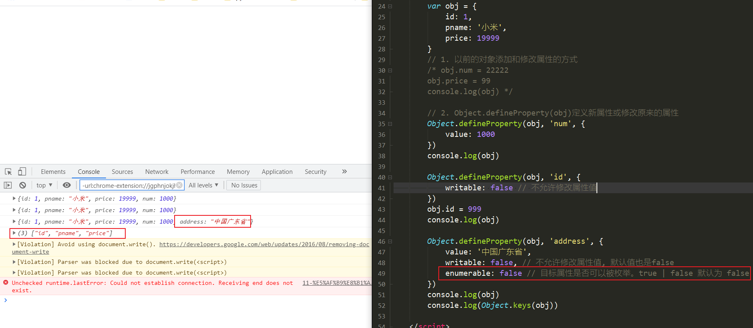This screenshot has height=328, width=753.
Task: Clear the console filter text with x icon
Action: [180, 185]
